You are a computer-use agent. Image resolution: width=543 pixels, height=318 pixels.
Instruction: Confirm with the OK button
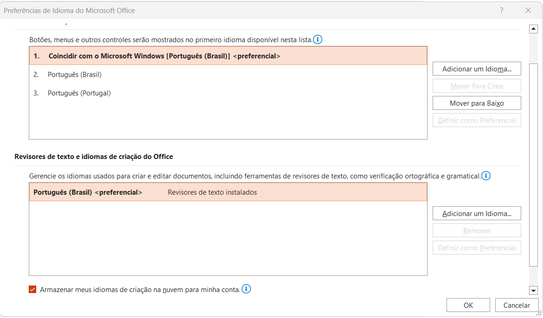pyautogui.click(x=468, y=305)
